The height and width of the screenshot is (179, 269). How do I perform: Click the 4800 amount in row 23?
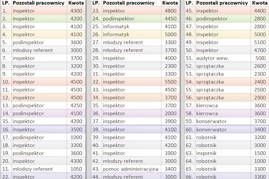pos(170,11)
